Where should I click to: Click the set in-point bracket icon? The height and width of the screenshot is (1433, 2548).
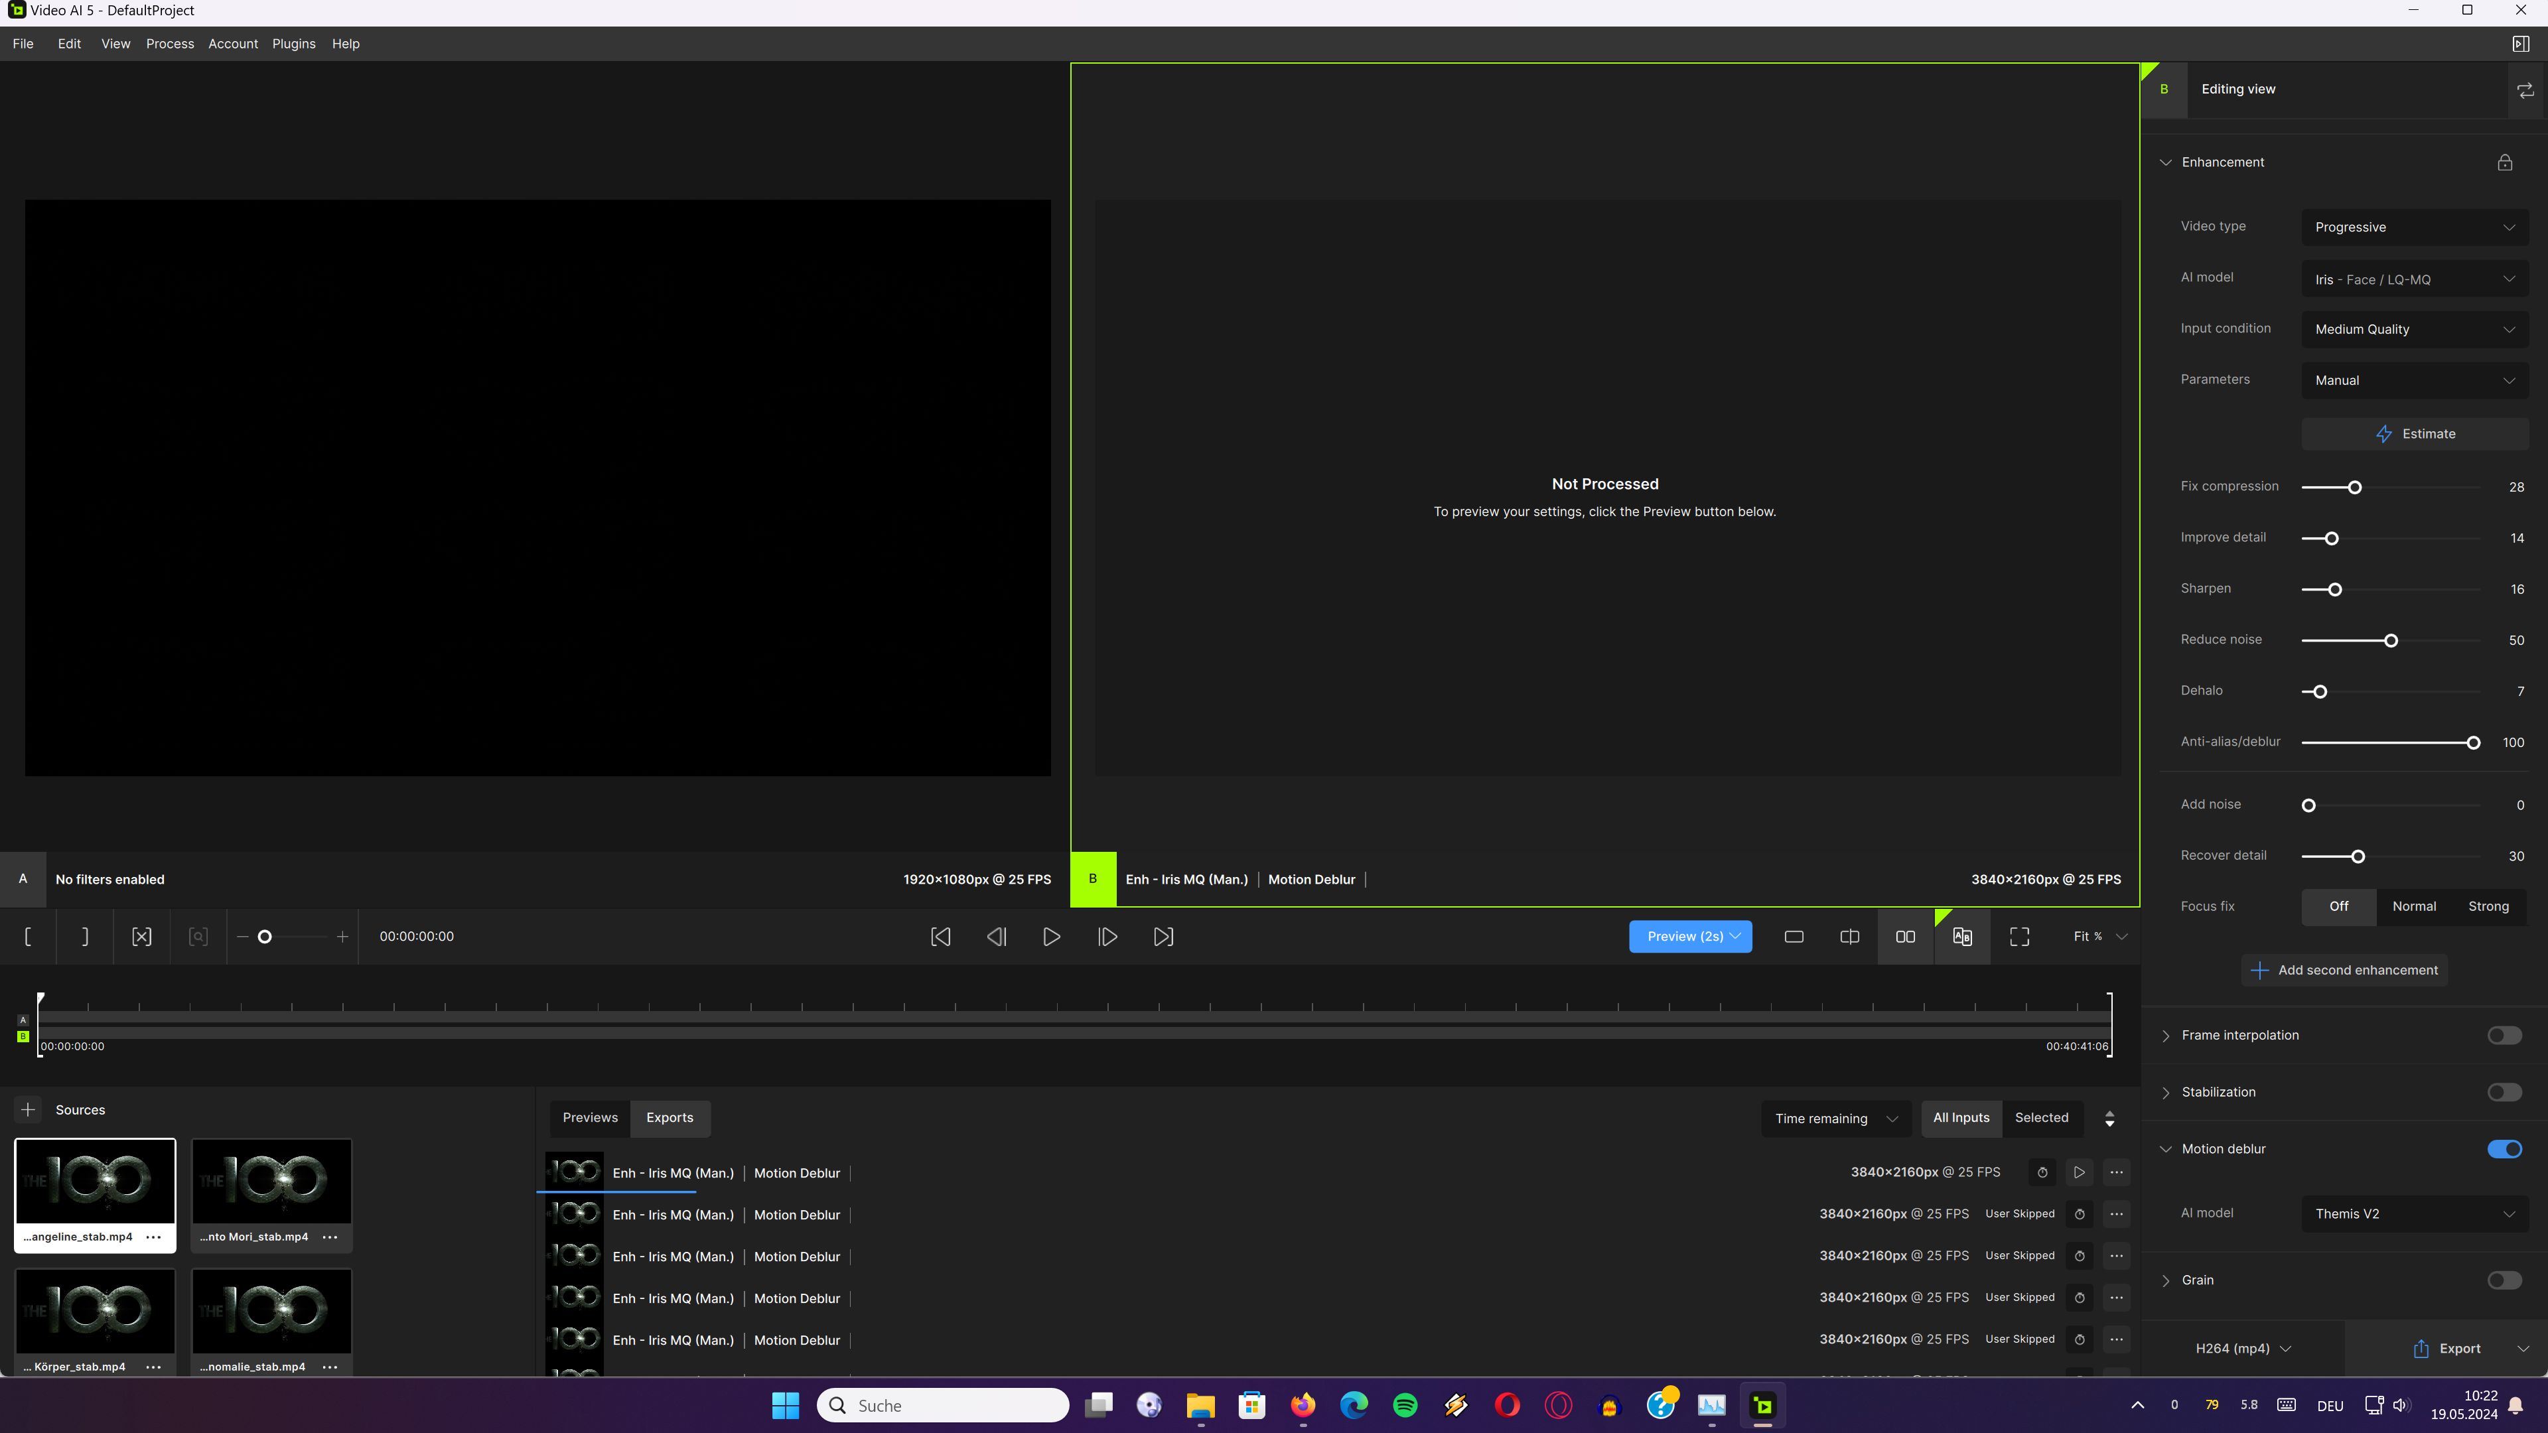tap(28, 937)
